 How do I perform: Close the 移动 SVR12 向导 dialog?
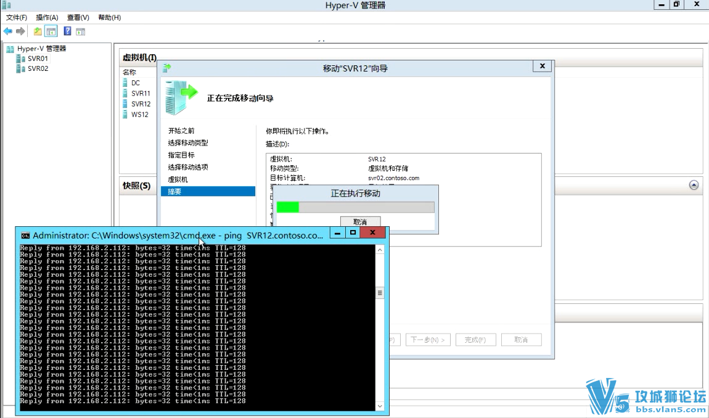point(542,66)
